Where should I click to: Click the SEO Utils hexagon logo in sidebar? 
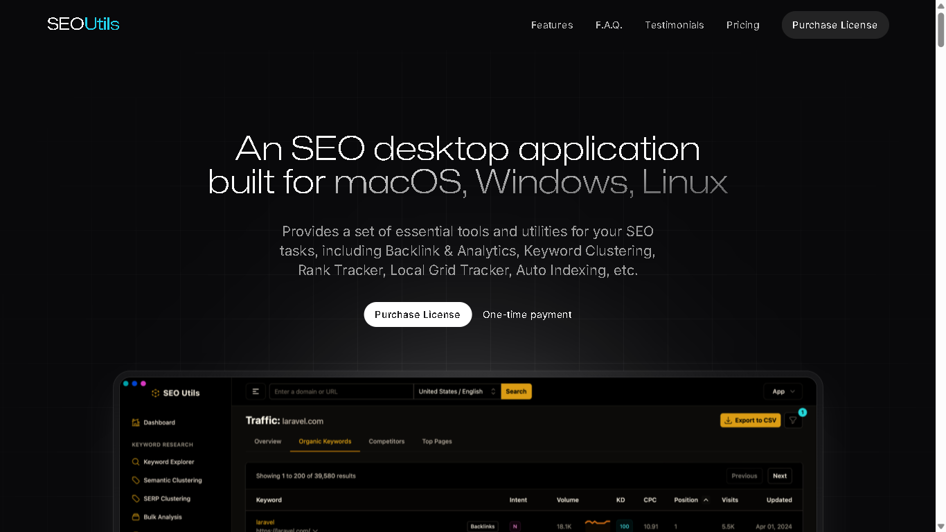156,393
